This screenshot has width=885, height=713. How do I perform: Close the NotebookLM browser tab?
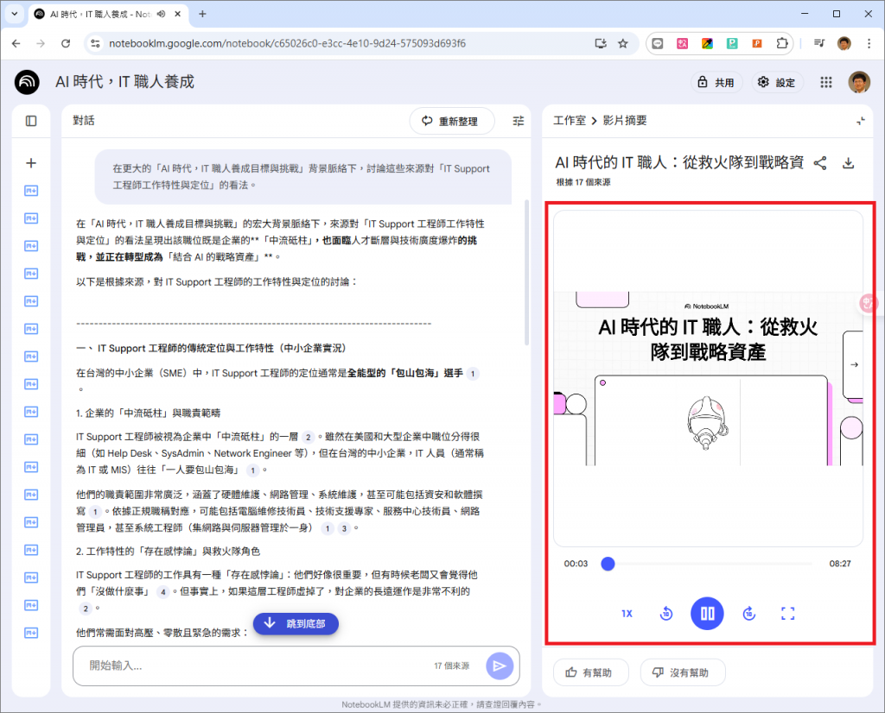coord(178,14)
